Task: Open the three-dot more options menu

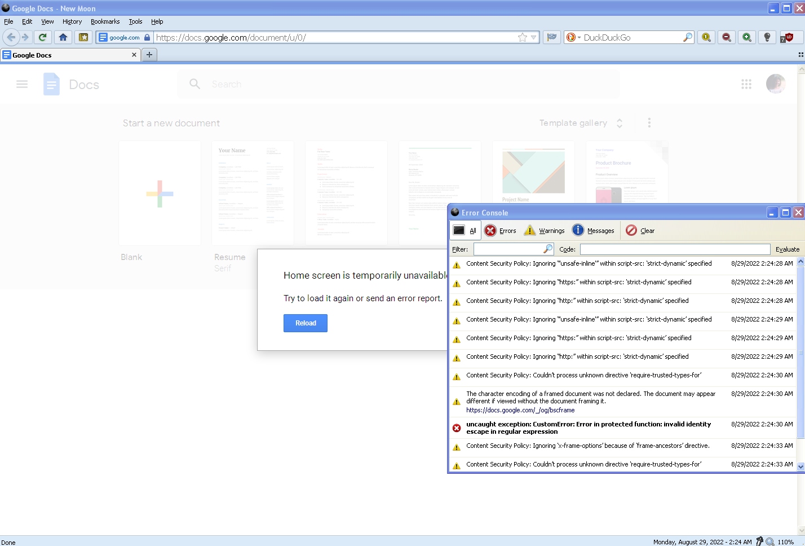Action: (x=649, y=123)
